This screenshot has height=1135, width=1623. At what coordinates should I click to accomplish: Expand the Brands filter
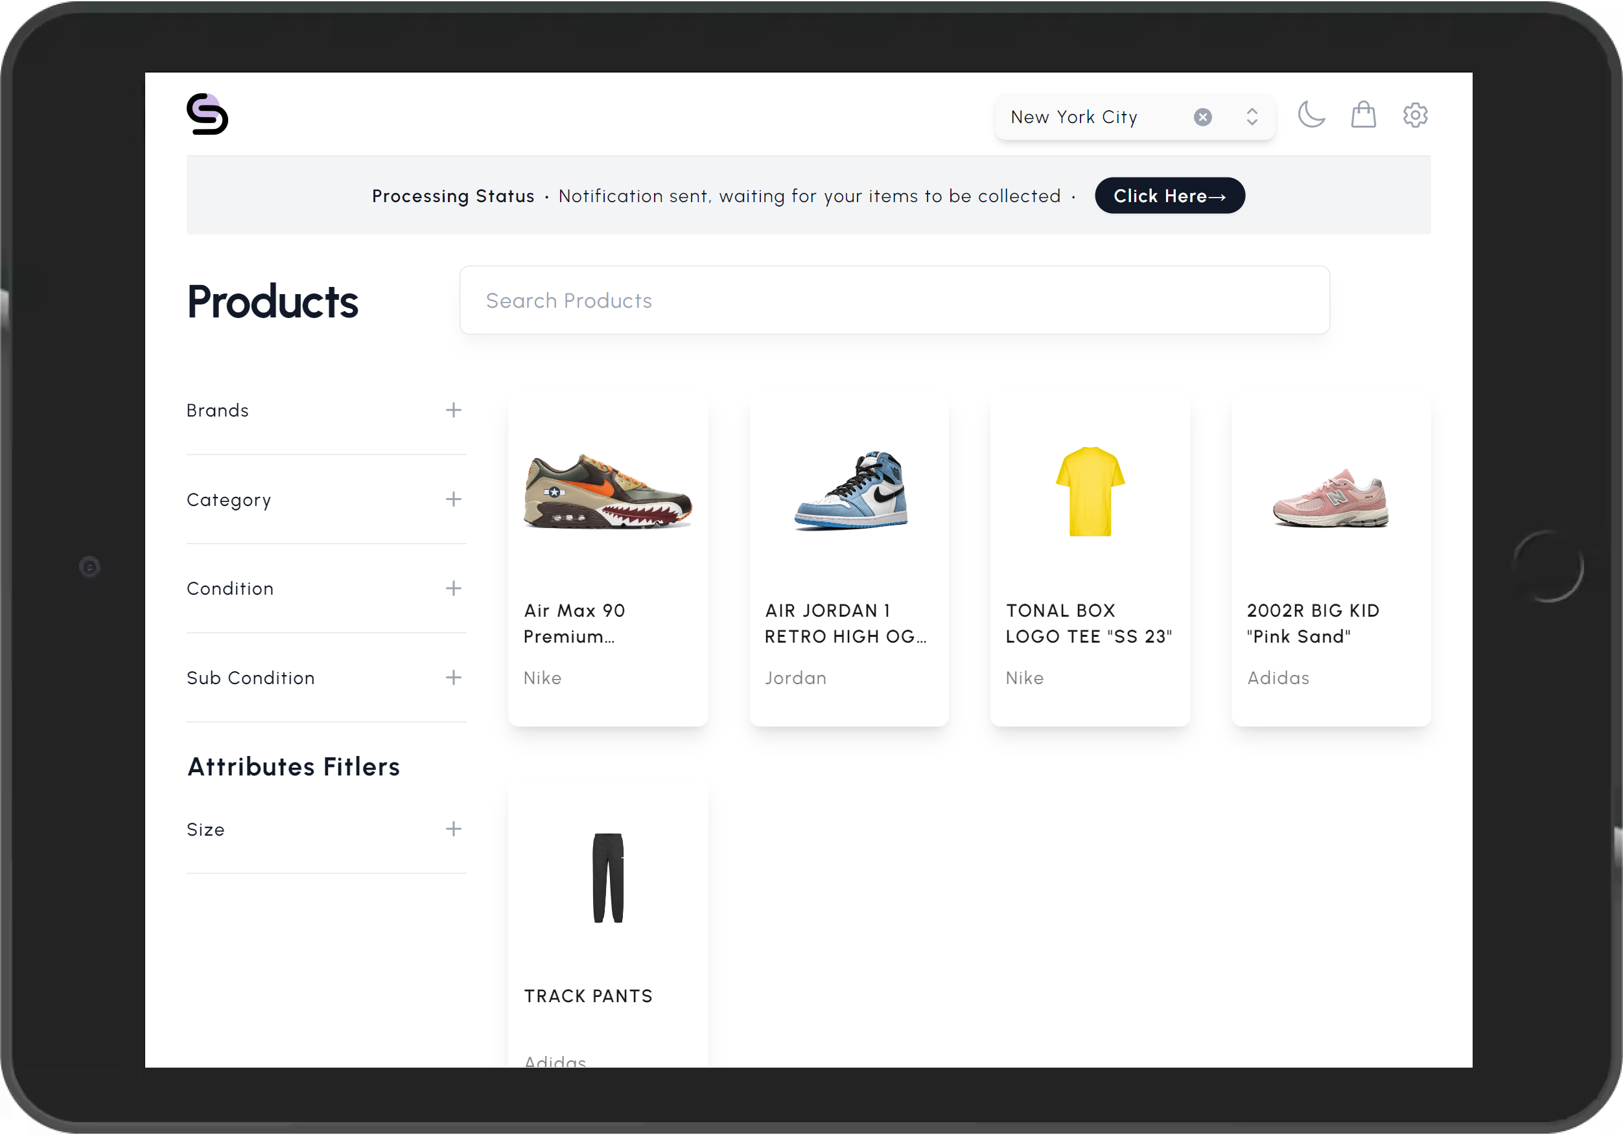coord(453,410)
